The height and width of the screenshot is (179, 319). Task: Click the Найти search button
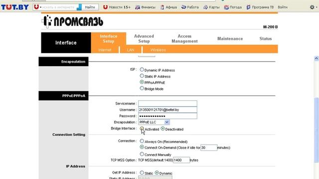tap(90, 7)
